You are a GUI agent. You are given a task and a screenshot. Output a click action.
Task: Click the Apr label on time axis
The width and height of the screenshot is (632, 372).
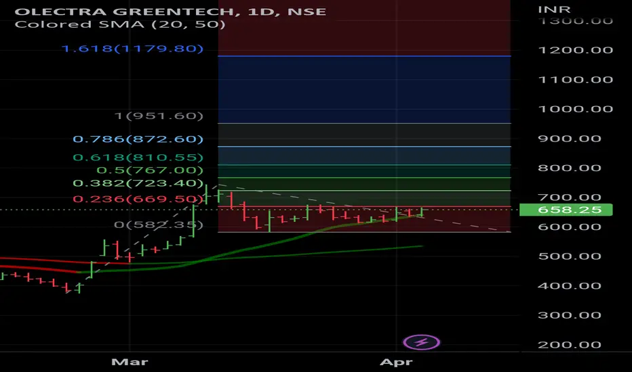click(396, 363)
